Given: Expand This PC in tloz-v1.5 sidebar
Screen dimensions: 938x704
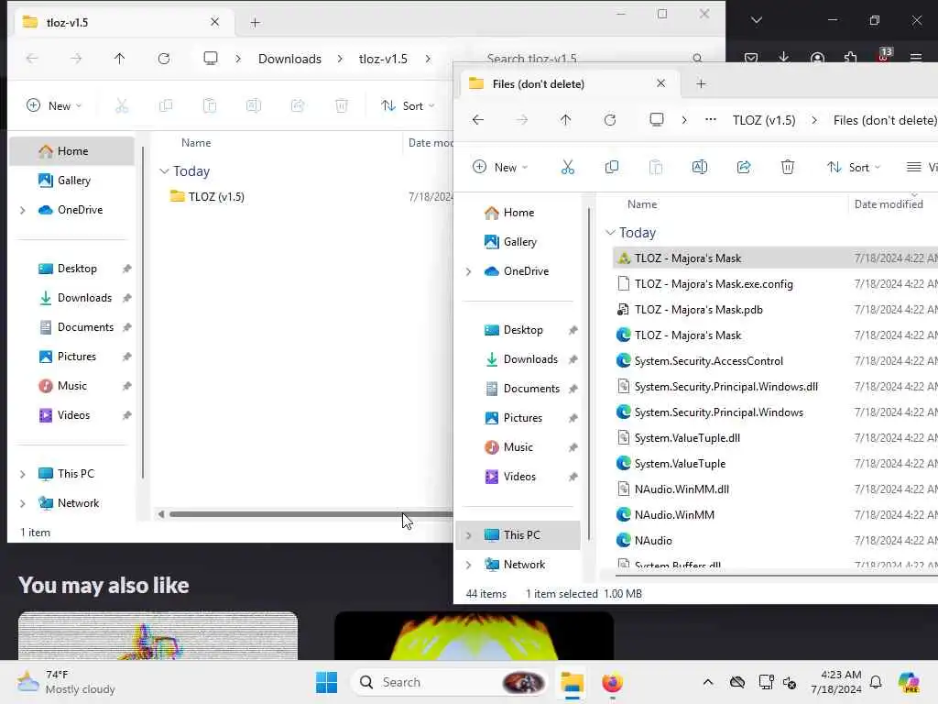Looking at the screenshot, I should [x=23, y=474].
